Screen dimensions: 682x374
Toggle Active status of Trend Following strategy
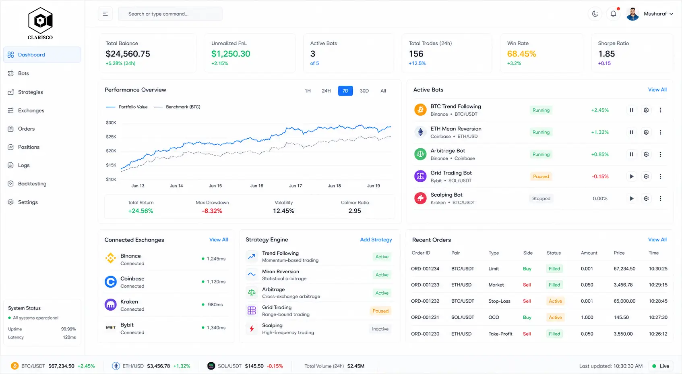(x=382, y=257)
